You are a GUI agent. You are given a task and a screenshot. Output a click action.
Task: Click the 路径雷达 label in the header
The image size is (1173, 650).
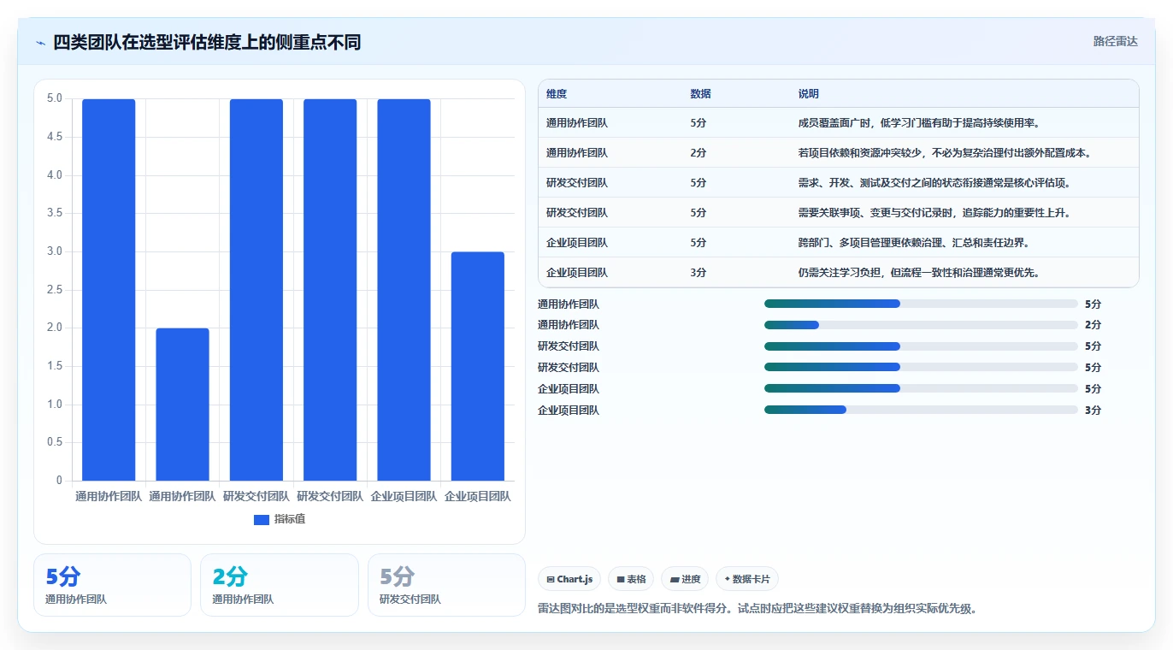[1116, 41]
